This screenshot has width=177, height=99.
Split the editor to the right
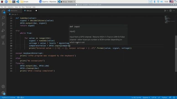pyautogui.click(x=170, y=10)
